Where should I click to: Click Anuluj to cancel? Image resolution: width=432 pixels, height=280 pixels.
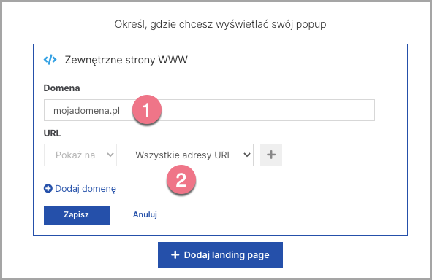[145, 214]
